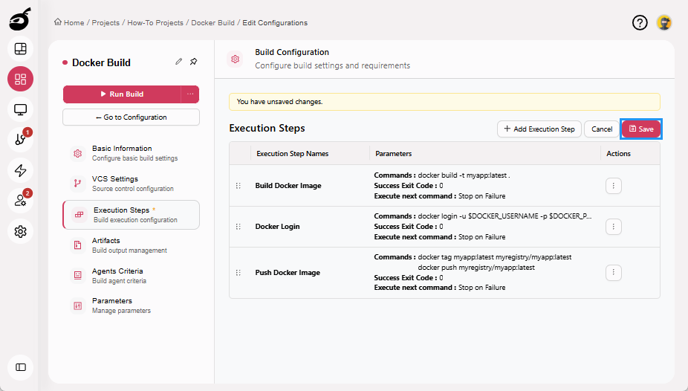
Task: Open actions menu for Build Docker Image
Action: tap(614, 186)
